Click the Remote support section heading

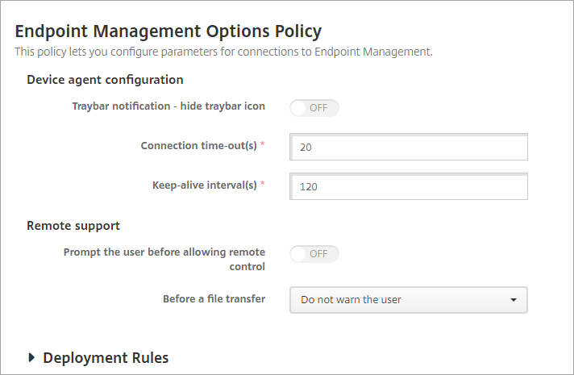pyautogui.click(x=73, y=226)
